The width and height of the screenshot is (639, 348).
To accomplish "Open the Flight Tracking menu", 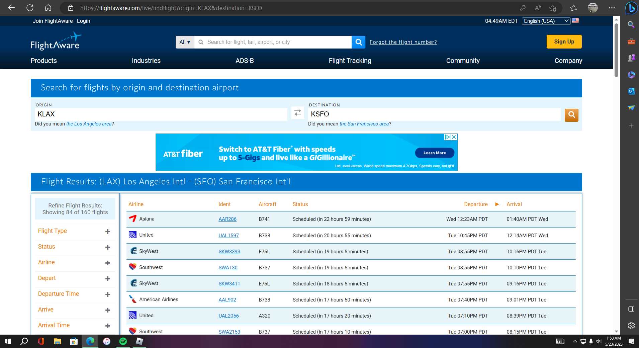I will (350, 61).
